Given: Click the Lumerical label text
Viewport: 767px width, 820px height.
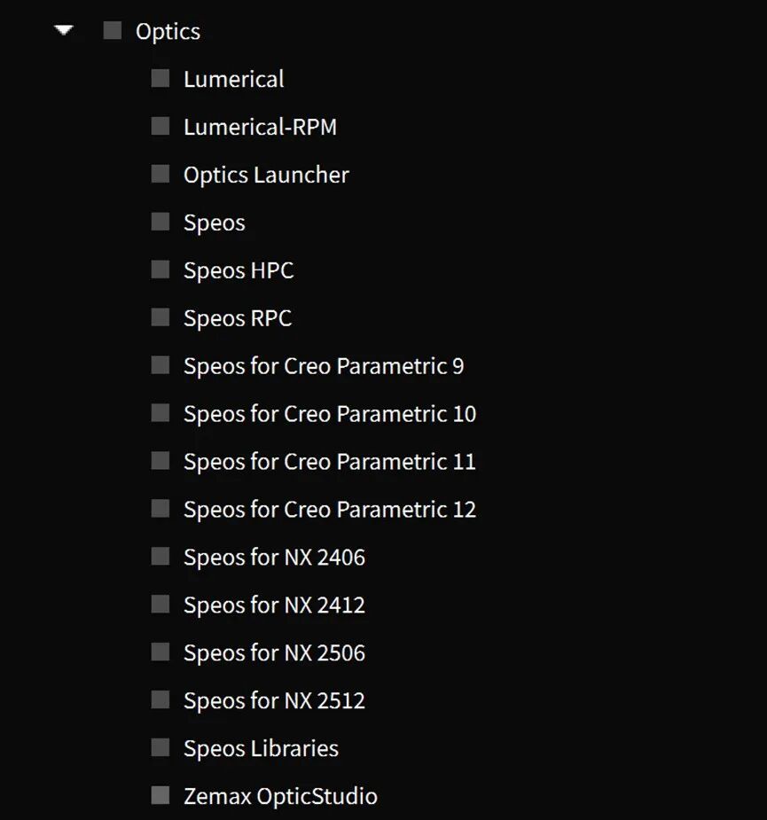Looking at the screenshot, I should pos(234,80).
